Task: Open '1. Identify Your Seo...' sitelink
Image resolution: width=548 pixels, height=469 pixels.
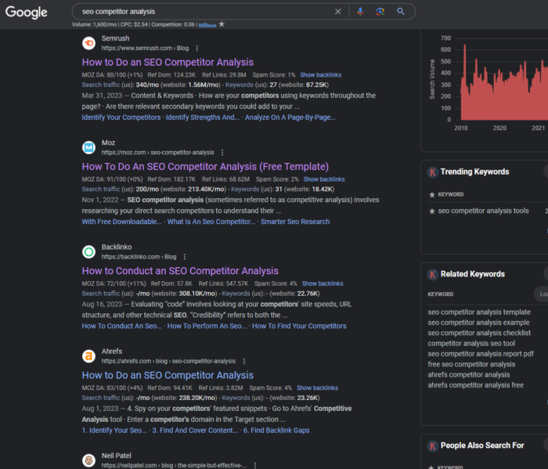Action: [114, 430]
